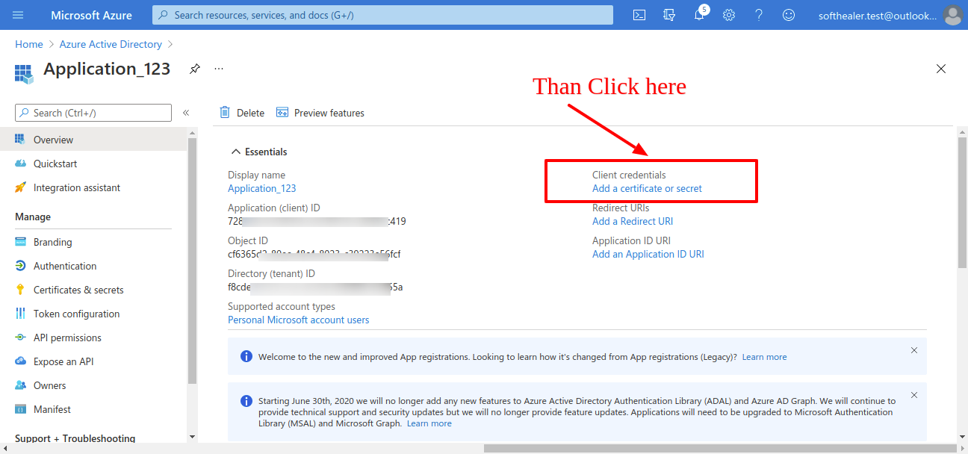
Task: Open the help question mark
Action: coord(759,15)
